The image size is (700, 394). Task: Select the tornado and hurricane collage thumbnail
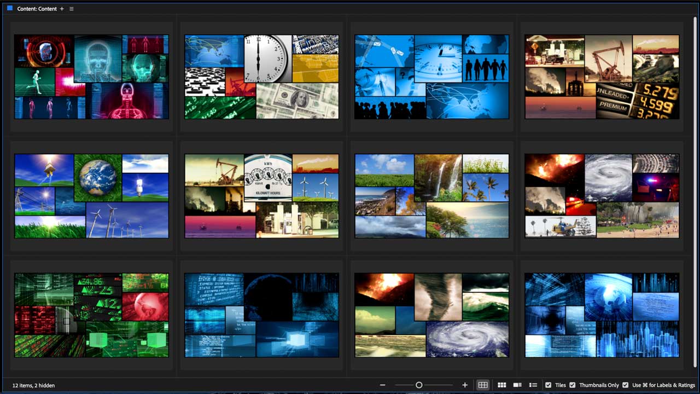[431, 315]
